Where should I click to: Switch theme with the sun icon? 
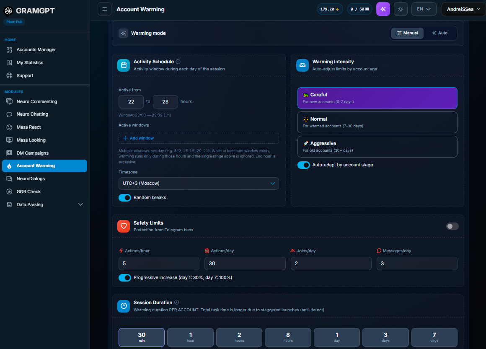[x=401, y=9]
